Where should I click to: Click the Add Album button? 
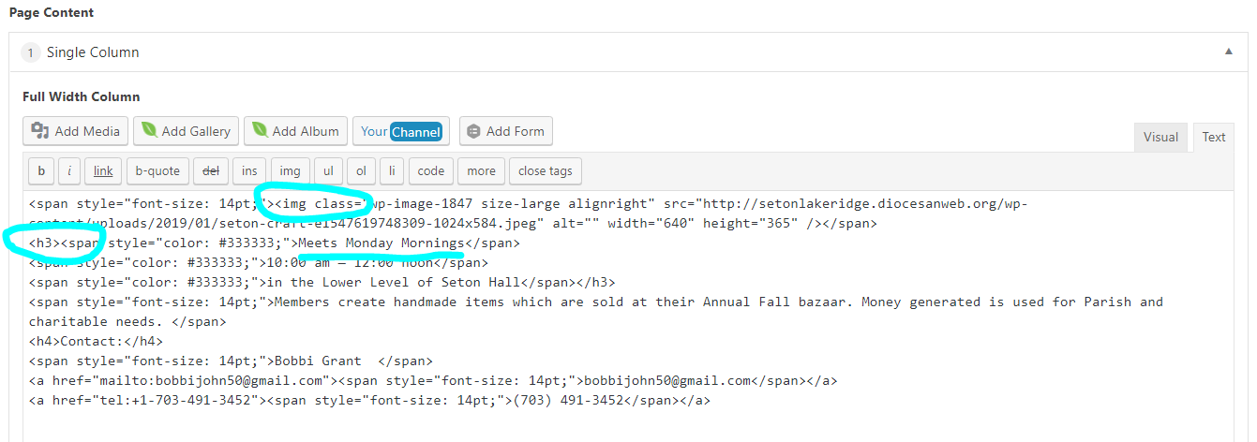295,131
